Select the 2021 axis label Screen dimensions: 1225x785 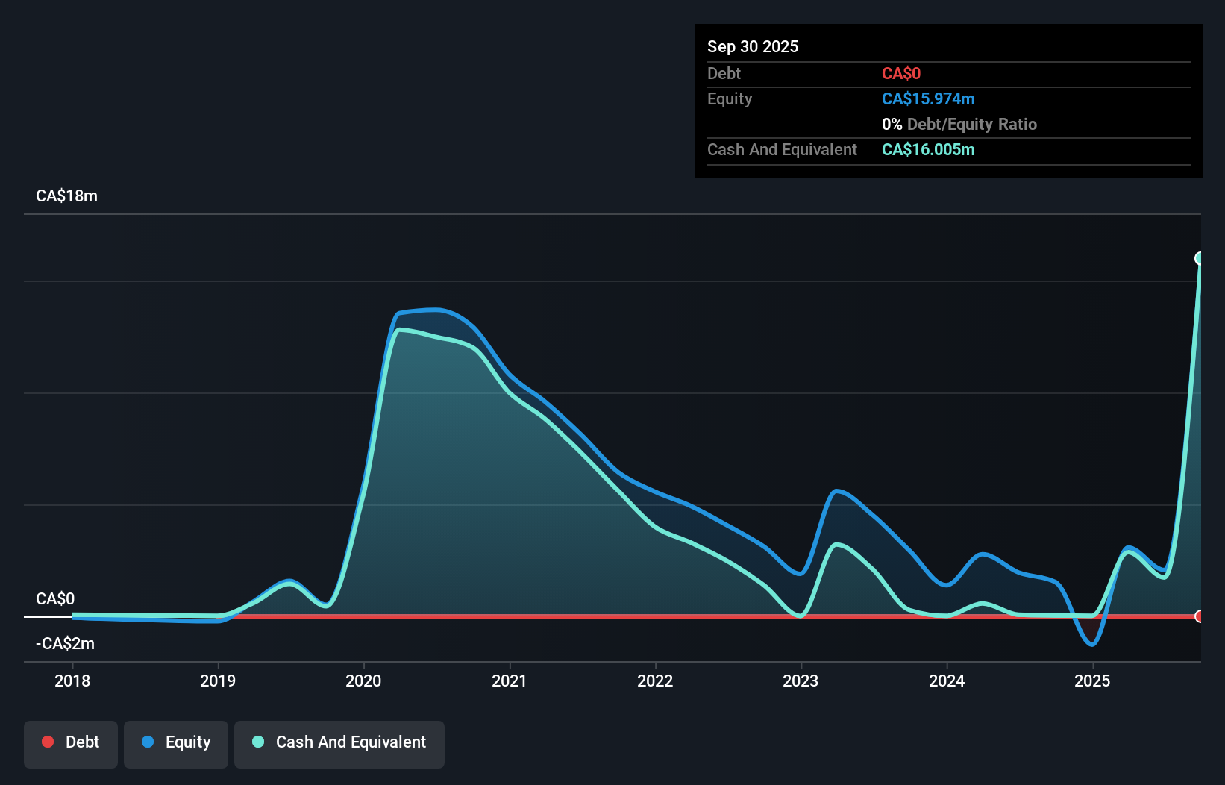pos(510,681)
